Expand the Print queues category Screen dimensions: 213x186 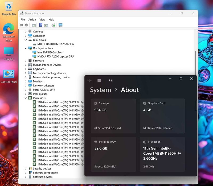pos(26,94)
